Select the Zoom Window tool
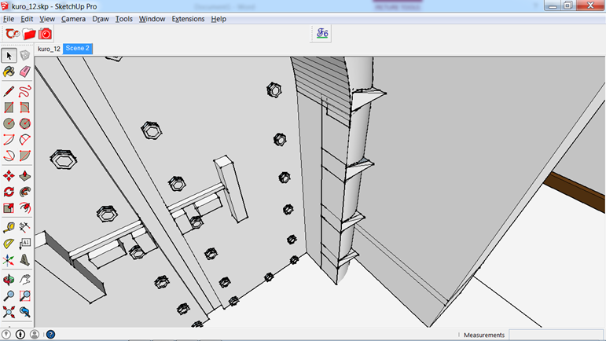Screen dimensions: 606x341 point(24,295)
